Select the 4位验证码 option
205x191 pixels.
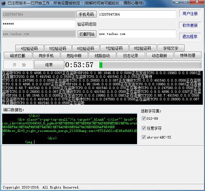click(x=29, y=48)
